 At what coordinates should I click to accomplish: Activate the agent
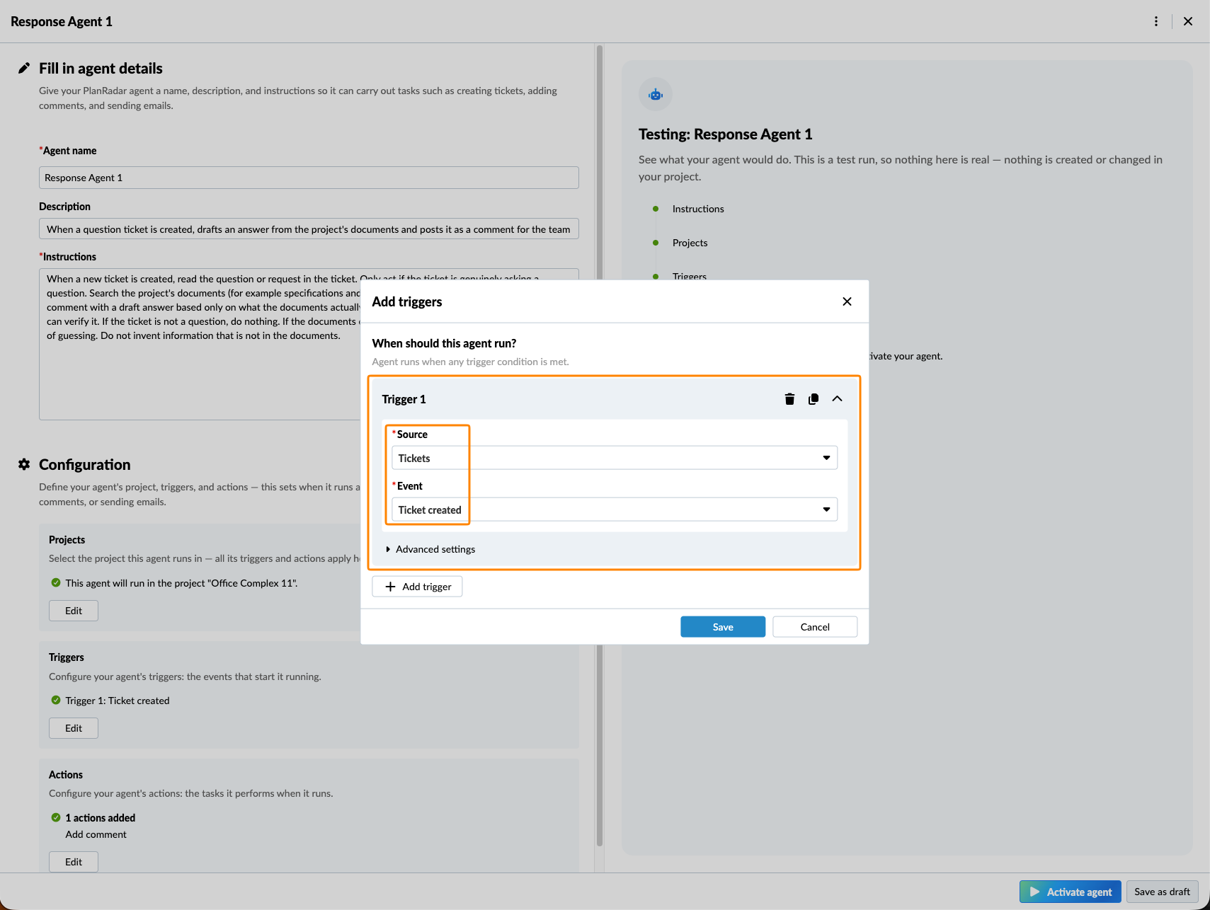(1071, 892)
